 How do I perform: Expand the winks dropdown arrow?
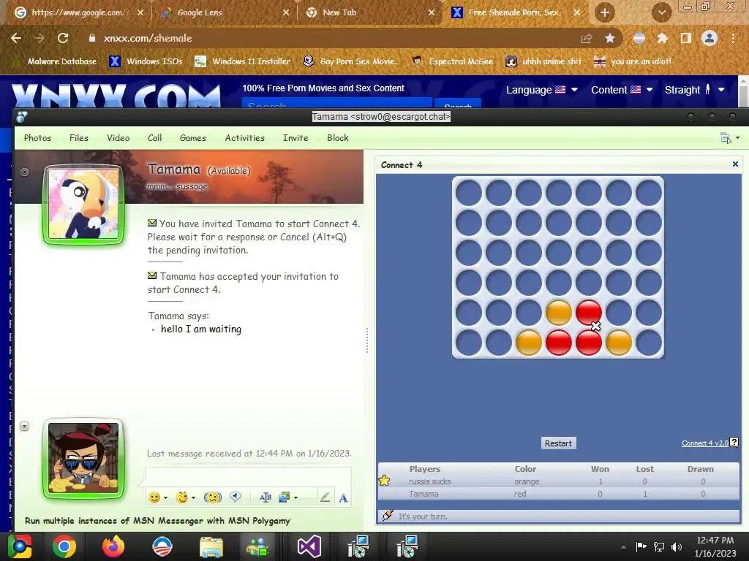pos(193,498)
